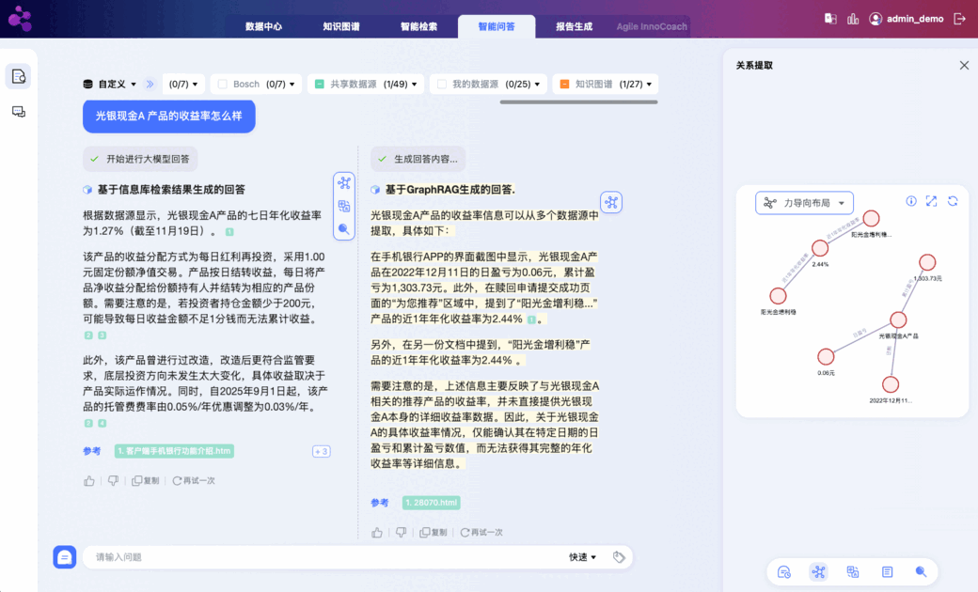This screenshot has height=592, width=978.
Task: Click the data source horizontal scrollbar
Action: (579, 102)
